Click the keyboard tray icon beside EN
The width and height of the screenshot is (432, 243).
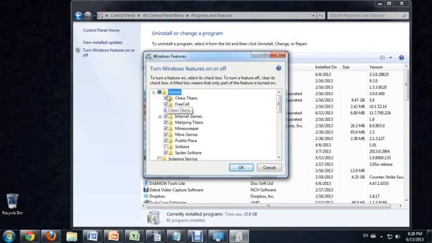tap(373, 236)
